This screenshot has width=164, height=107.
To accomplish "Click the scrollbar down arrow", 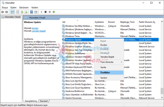I will 162,98.
